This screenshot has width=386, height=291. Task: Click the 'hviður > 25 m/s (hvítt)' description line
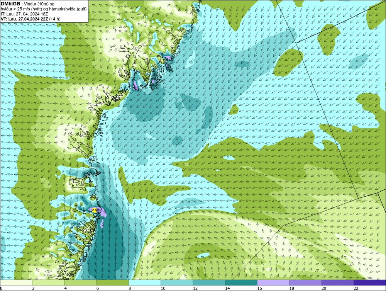click(44, 9)
